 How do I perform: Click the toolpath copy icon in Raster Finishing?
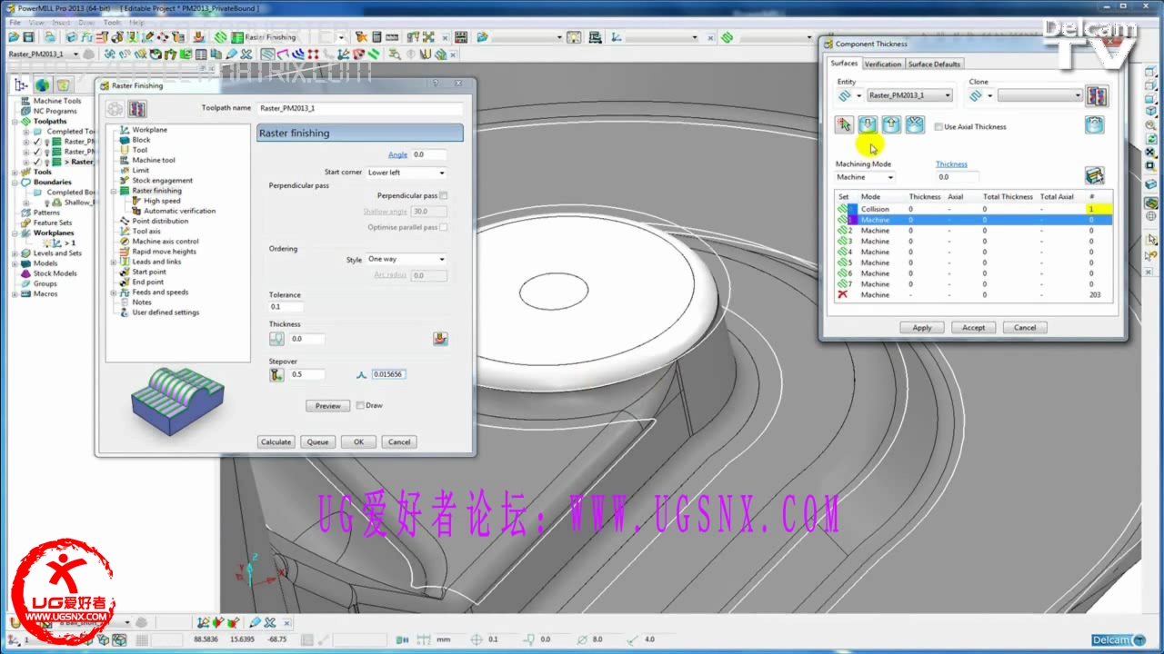[137, 109]
